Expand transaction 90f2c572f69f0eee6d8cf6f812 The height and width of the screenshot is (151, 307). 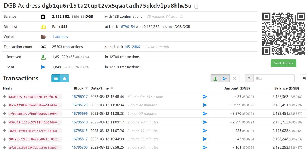4,139
